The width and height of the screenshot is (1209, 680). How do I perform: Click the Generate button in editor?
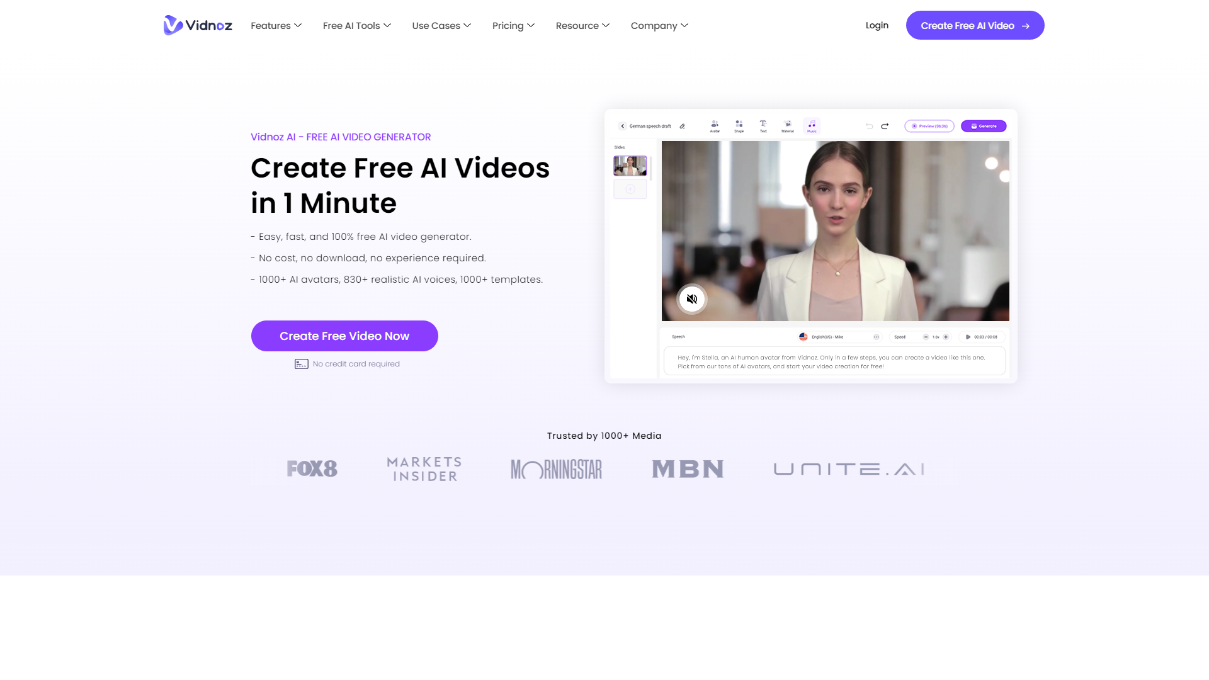coord(984,126)
